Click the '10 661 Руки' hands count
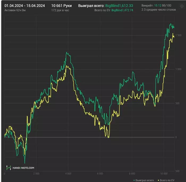Viewport: 186px width, 182px height. (61, 6)
